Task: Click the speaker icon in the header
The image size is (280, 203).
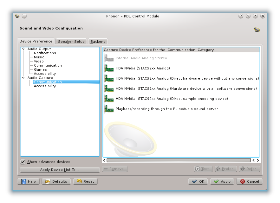Action: [257, 29]
